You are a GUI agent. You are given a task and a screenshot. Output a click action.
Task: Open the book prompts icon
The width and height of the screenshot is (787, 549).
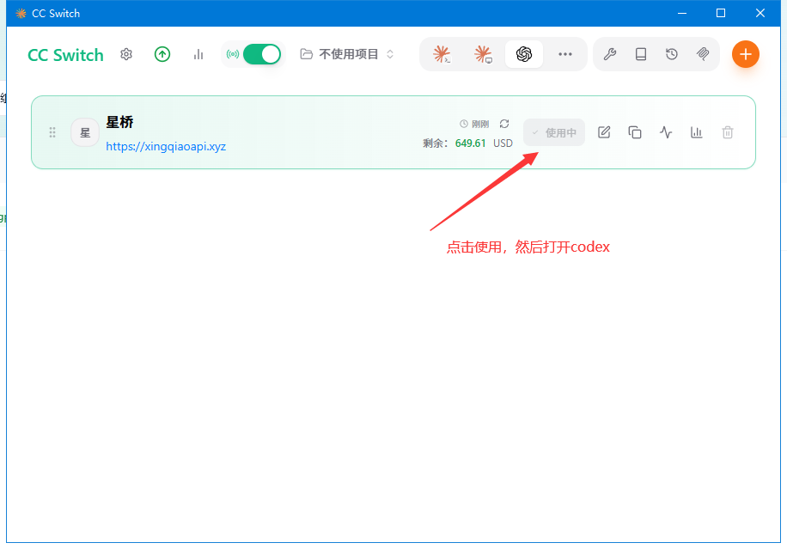tap(641, 54)
